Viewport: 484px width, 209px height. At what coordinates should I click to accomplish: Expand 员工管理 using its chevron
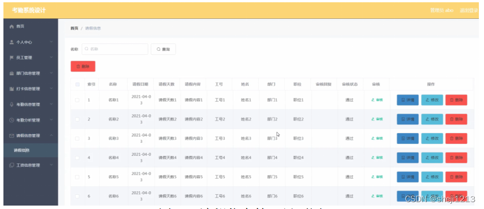tap(51, 57)
